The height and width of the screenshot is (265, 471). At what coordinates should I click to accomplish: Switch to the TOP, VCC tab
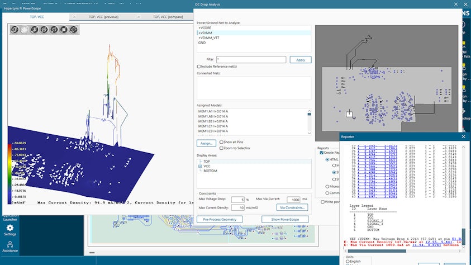(37, 17)
